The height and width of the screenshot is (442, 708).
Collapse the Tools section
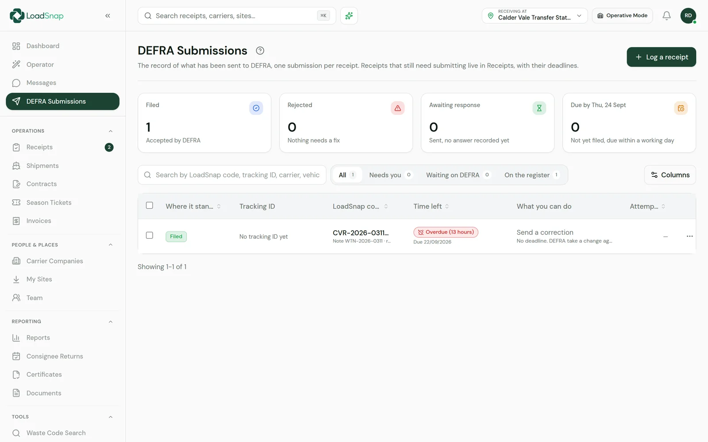coord(111,417)
